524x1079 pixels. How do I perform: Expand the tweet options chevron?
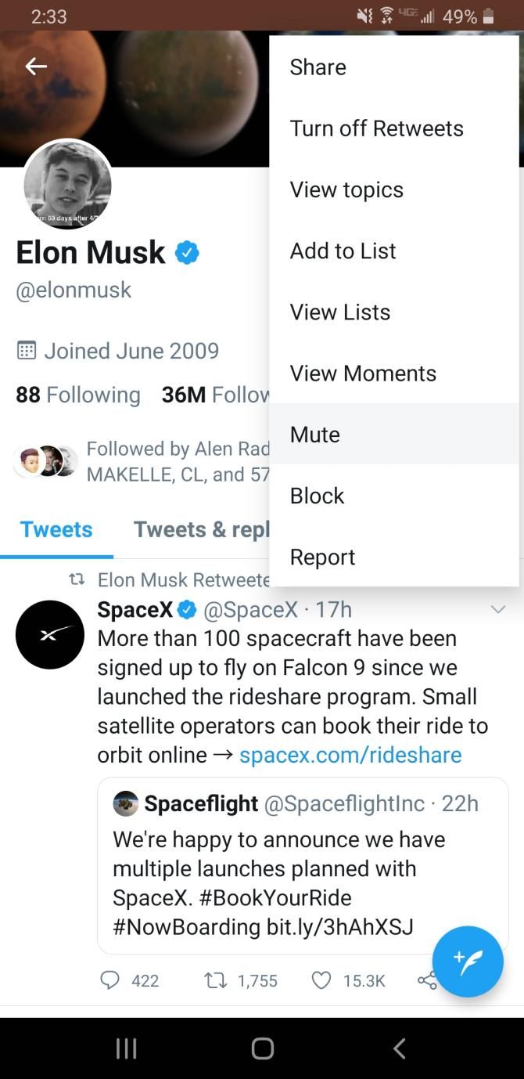(498, 609)
